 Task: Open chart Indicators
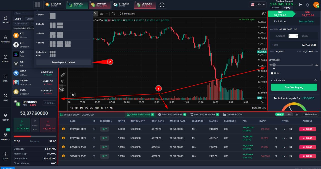pyautogui.click(x=127, y=14)
